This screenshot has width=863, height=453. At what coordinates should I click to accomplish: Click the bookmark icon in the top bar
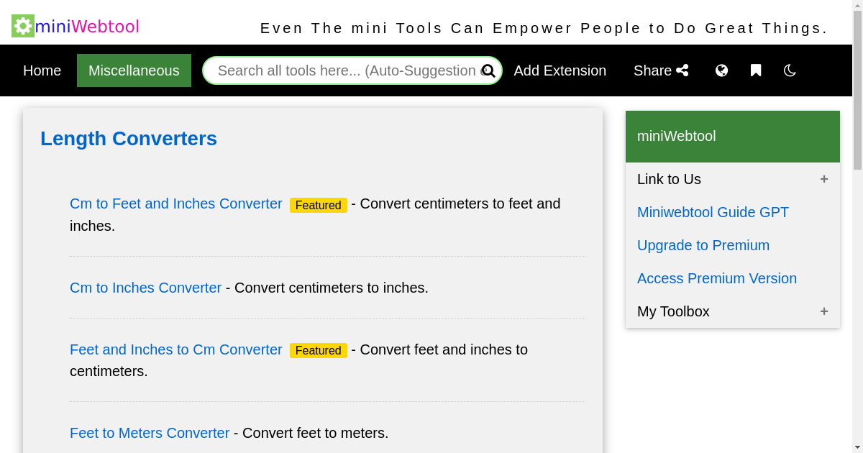756,70
